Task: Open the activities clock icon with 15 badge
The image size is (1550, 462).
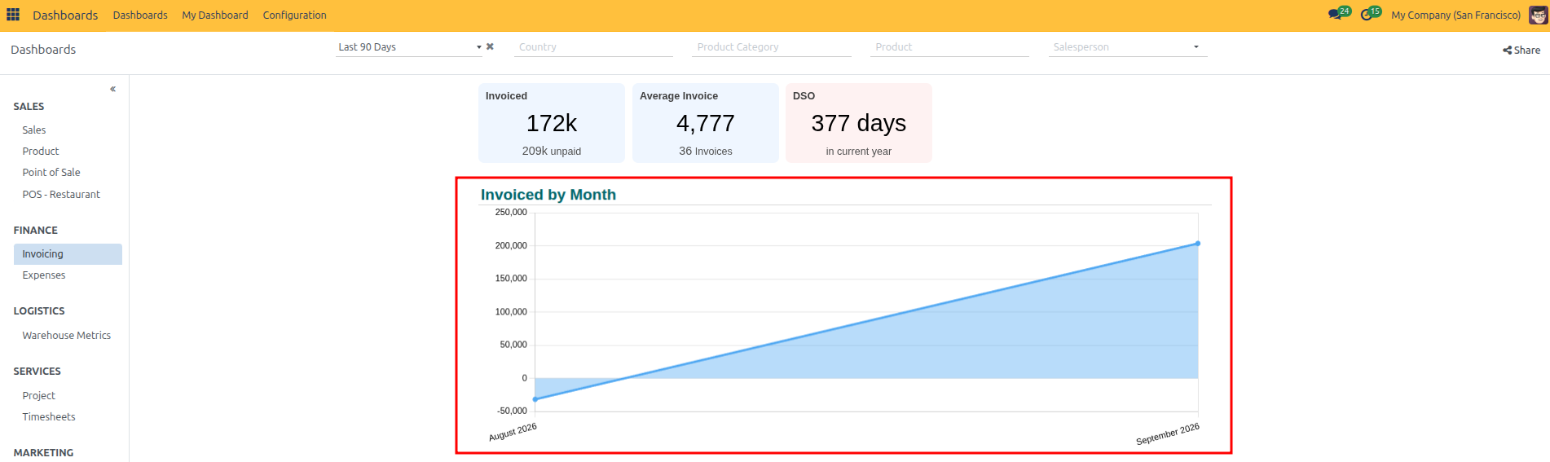Action: coord(1371,14)
